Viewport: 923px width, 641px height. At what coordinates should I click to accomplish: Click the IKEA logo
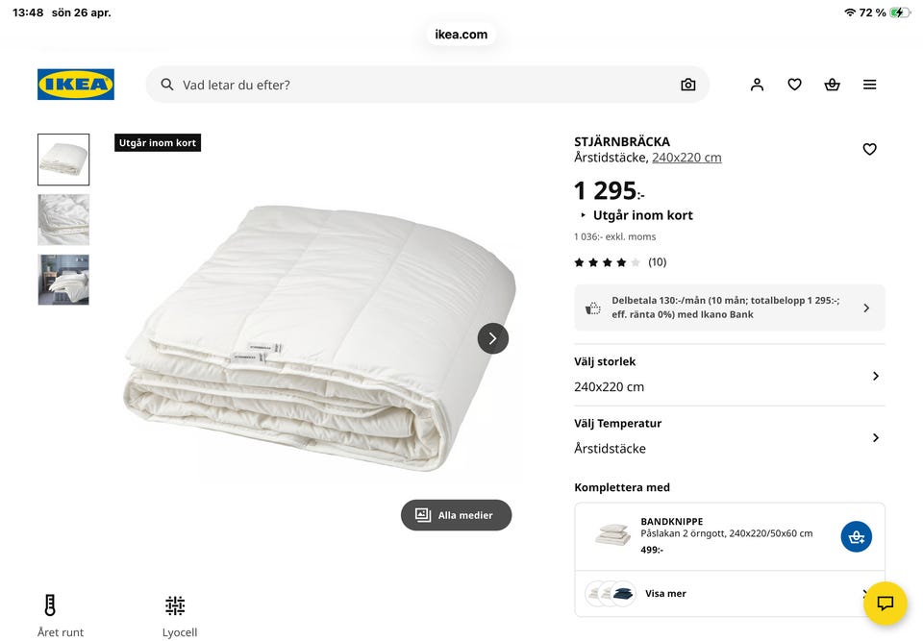coord(76,85)
